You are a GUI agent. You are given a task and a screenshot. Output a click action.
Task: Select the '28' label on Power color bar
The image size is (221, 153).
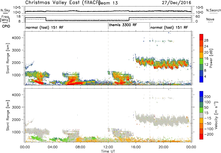(206, 40)
